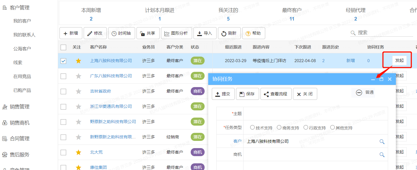Check the box for 吉林省政府 row
Viewport: 417px width, 170px height.
point(63,91)
